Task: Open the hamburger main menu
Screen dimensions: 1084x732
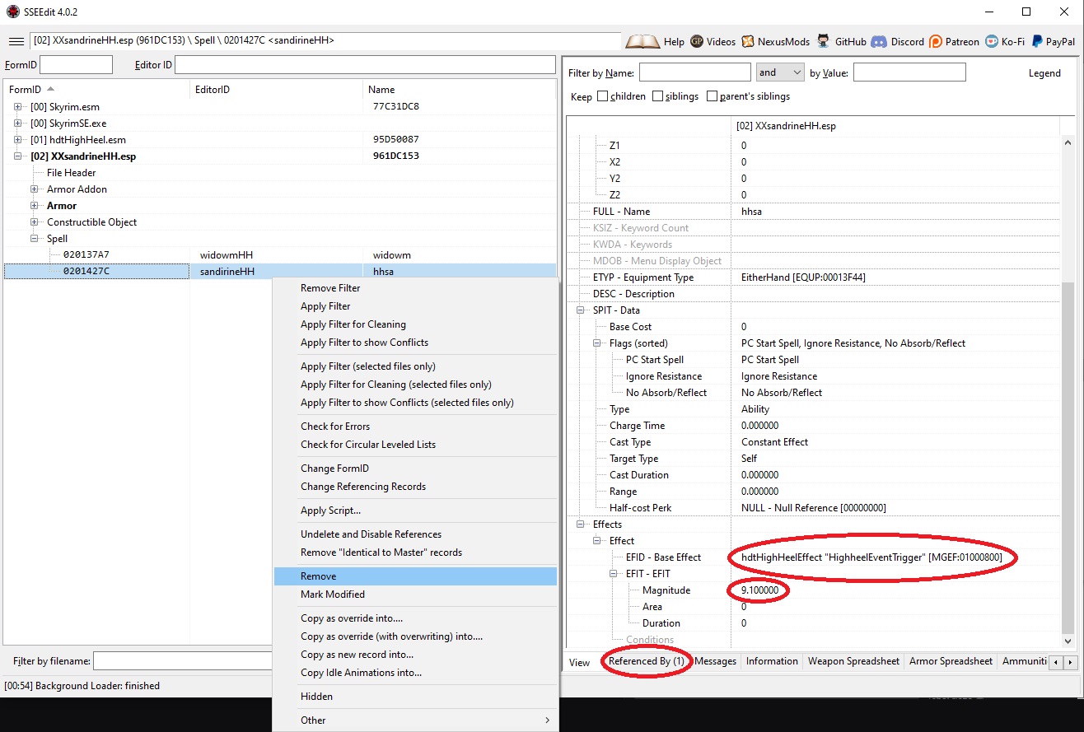Action: click(x=16, y=41)
